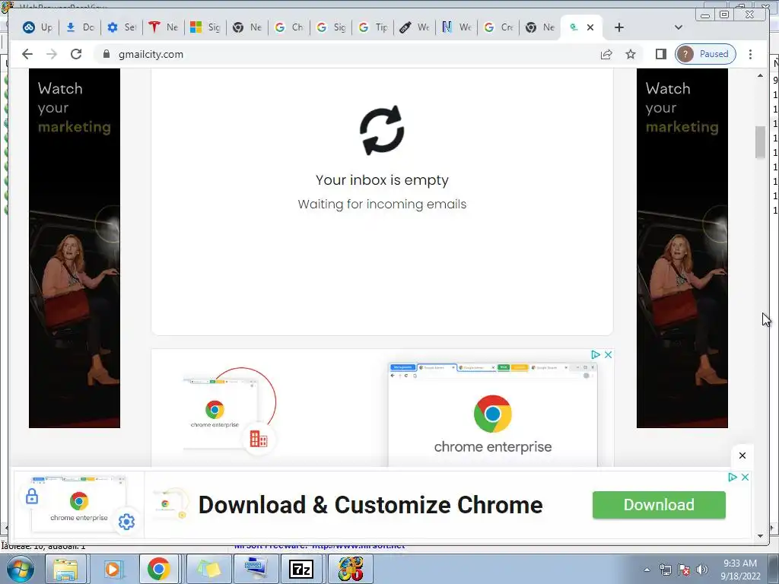
Task: Open the on-screen keyboard taskbar icon
Action: point(256,569)
